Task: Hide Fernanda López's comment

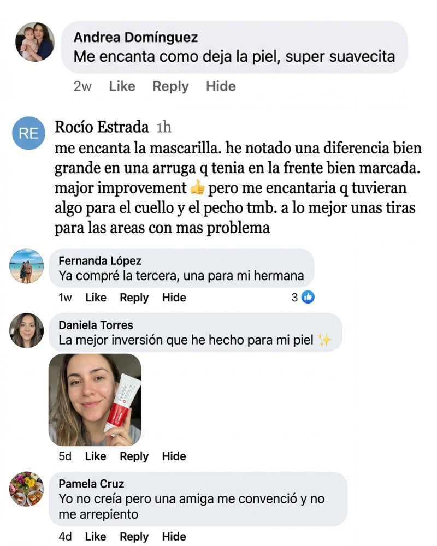Action: coord(174,298)
